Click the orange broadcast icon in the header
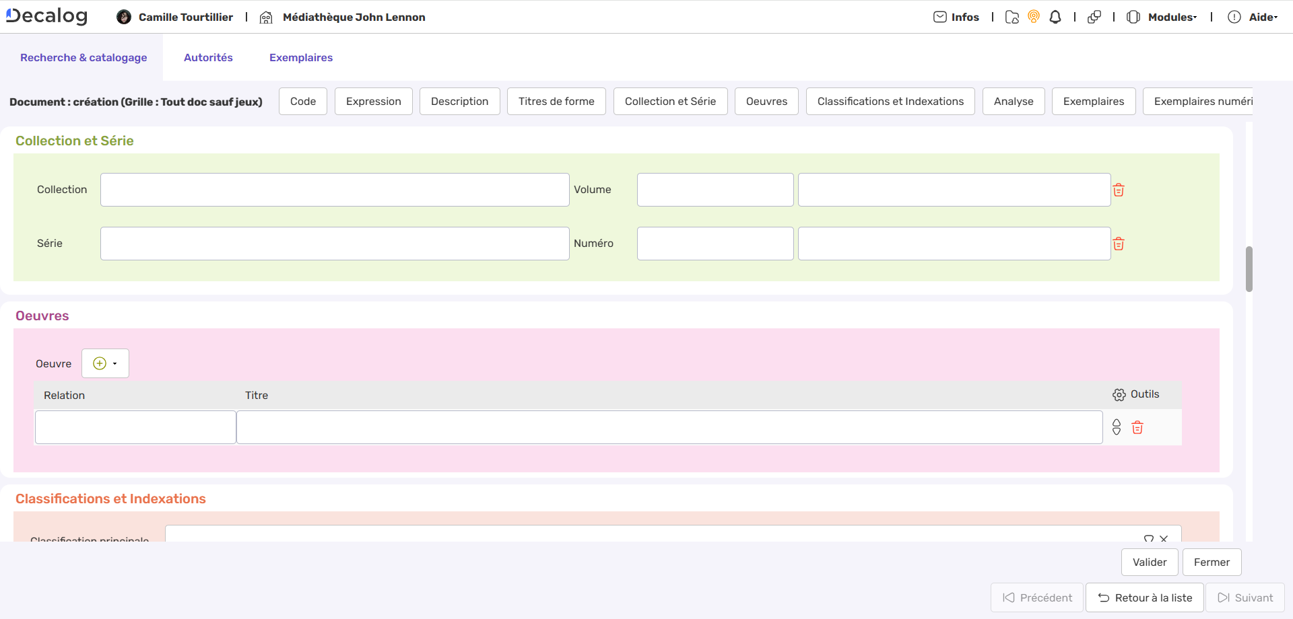The image size is (1293, 619). (1034, 17)
